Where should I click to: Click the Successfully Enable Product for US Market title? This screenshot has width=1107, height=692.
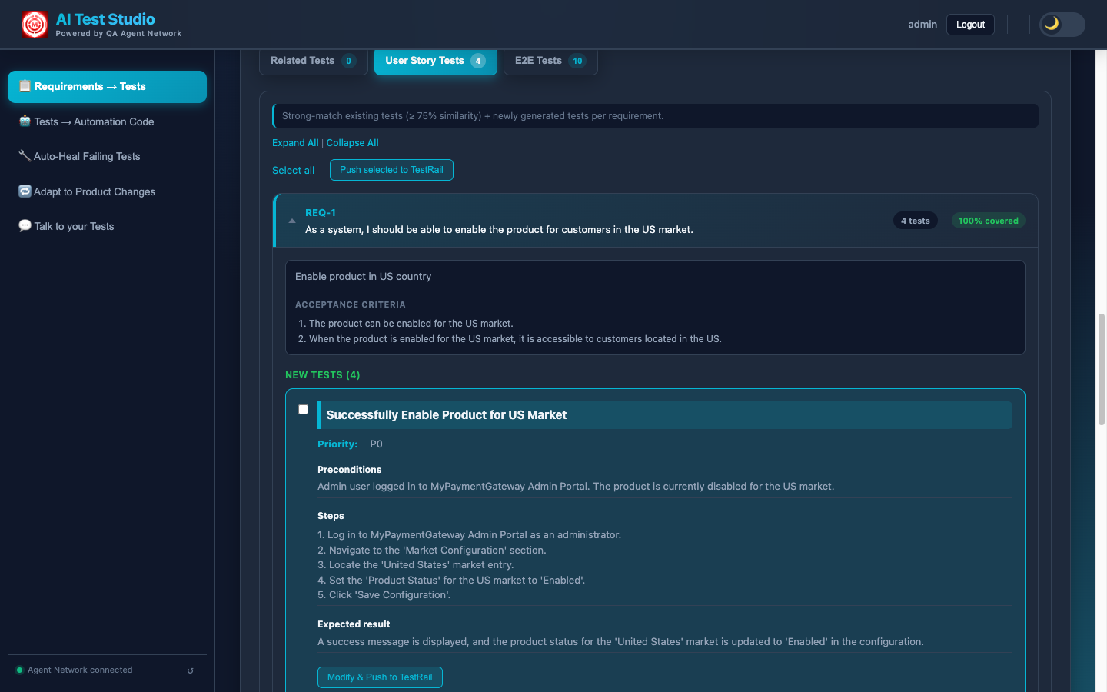tap(447, 415)
